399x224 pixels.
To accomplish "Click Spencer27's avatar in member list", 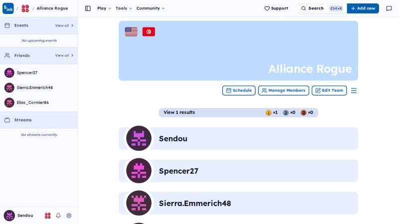I will click(139, 171).
